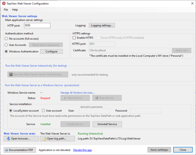Screen dimensions: 196x155
Task: Click the TopView app icon in title bar
Action: 4,4
